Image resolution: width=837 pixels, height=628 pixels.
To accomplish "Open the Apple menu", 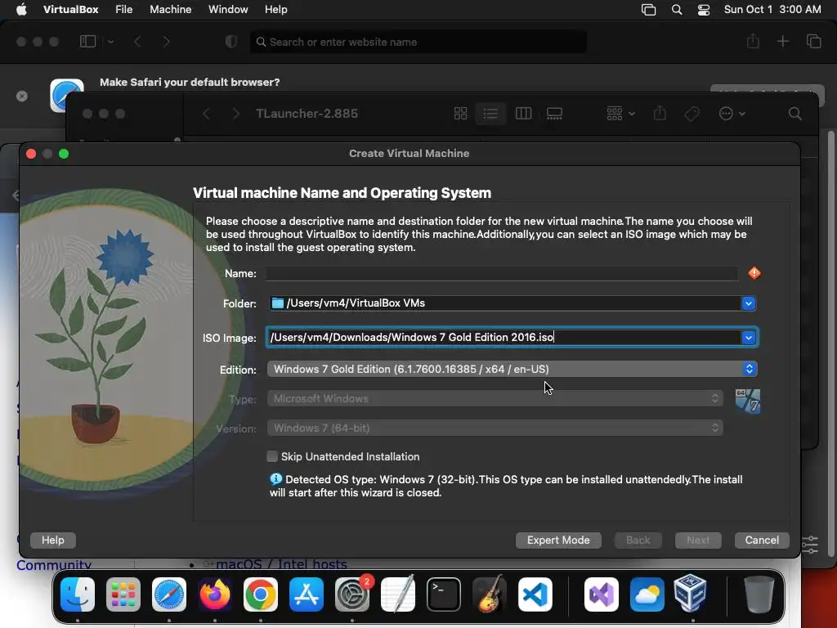I will point(21,10).
